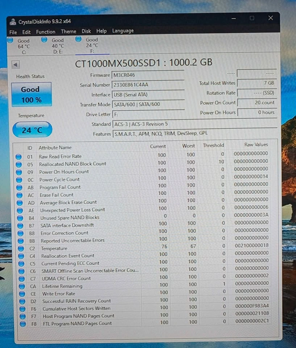Open the Disk menu
Image resolution: width=296 pixels, height=348 pixels.
tap(86, 31)
